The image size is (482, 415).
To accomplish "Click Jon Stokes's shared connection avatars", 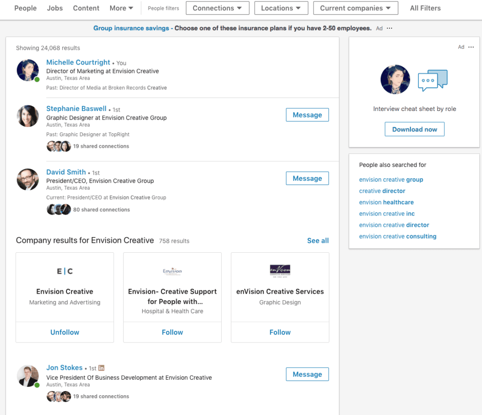I will 59,396.
